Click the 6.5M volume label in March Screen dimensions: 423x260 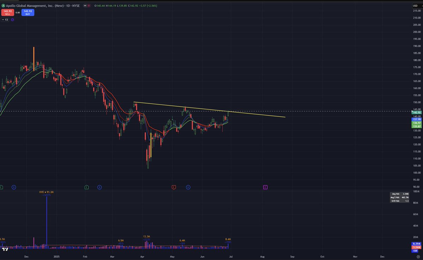[x=121, y=240]
